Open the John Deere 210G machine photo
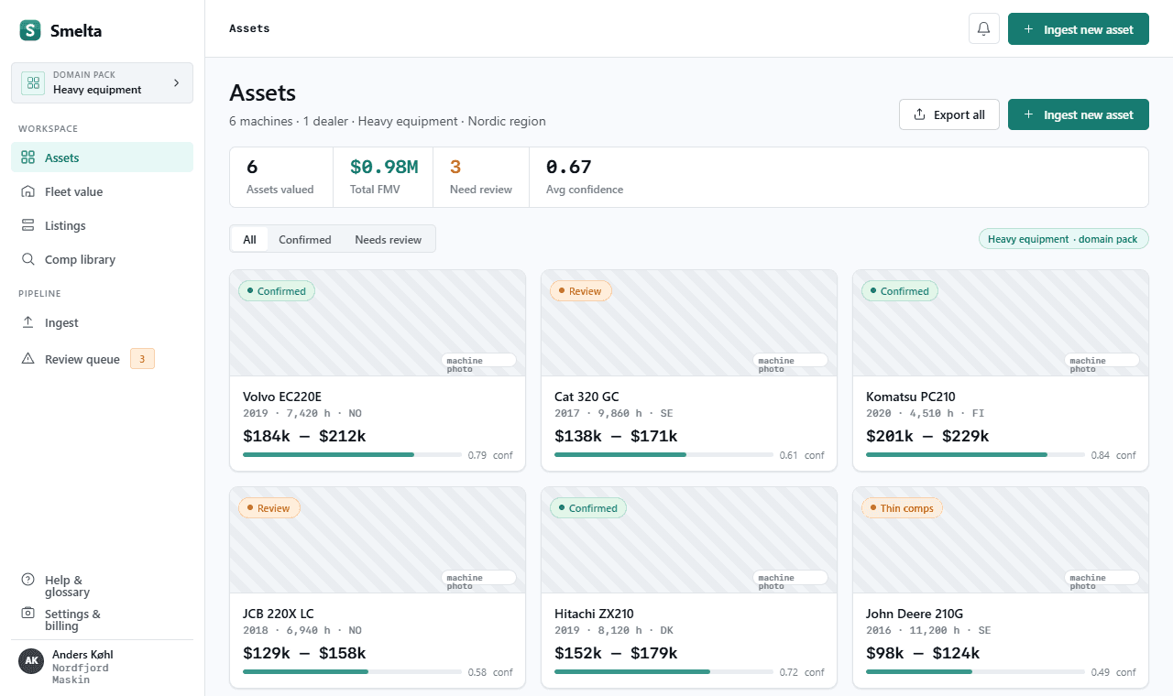 click(1001, 540)
